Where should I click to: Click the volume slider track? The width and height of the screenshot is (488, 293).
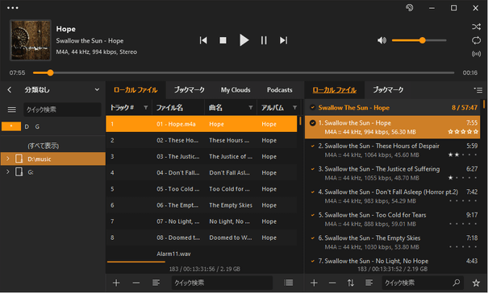(419, 40)
